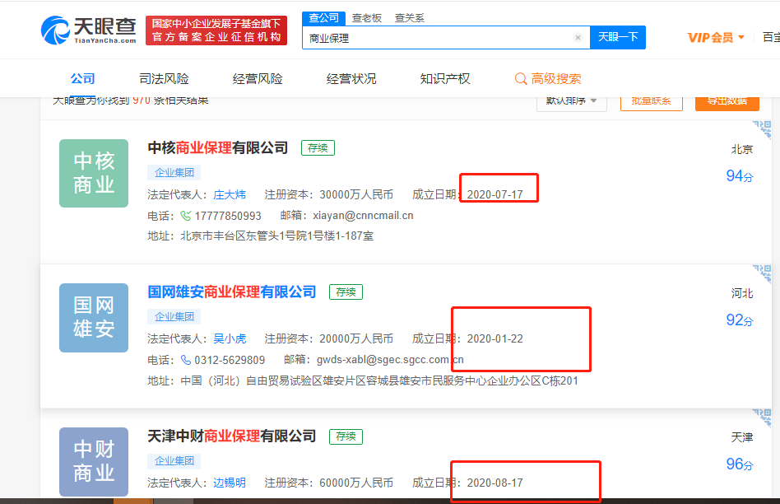
Task: Click the QR code icon on 国网雄安 card
Action: coord(763,273)
